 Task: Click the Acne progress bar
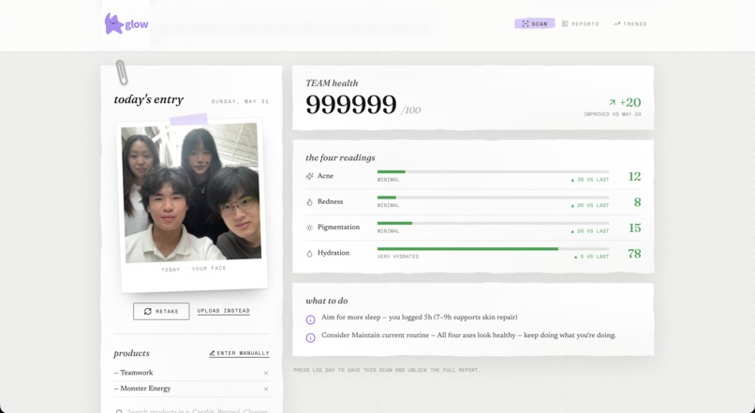(x=493, y=171)
